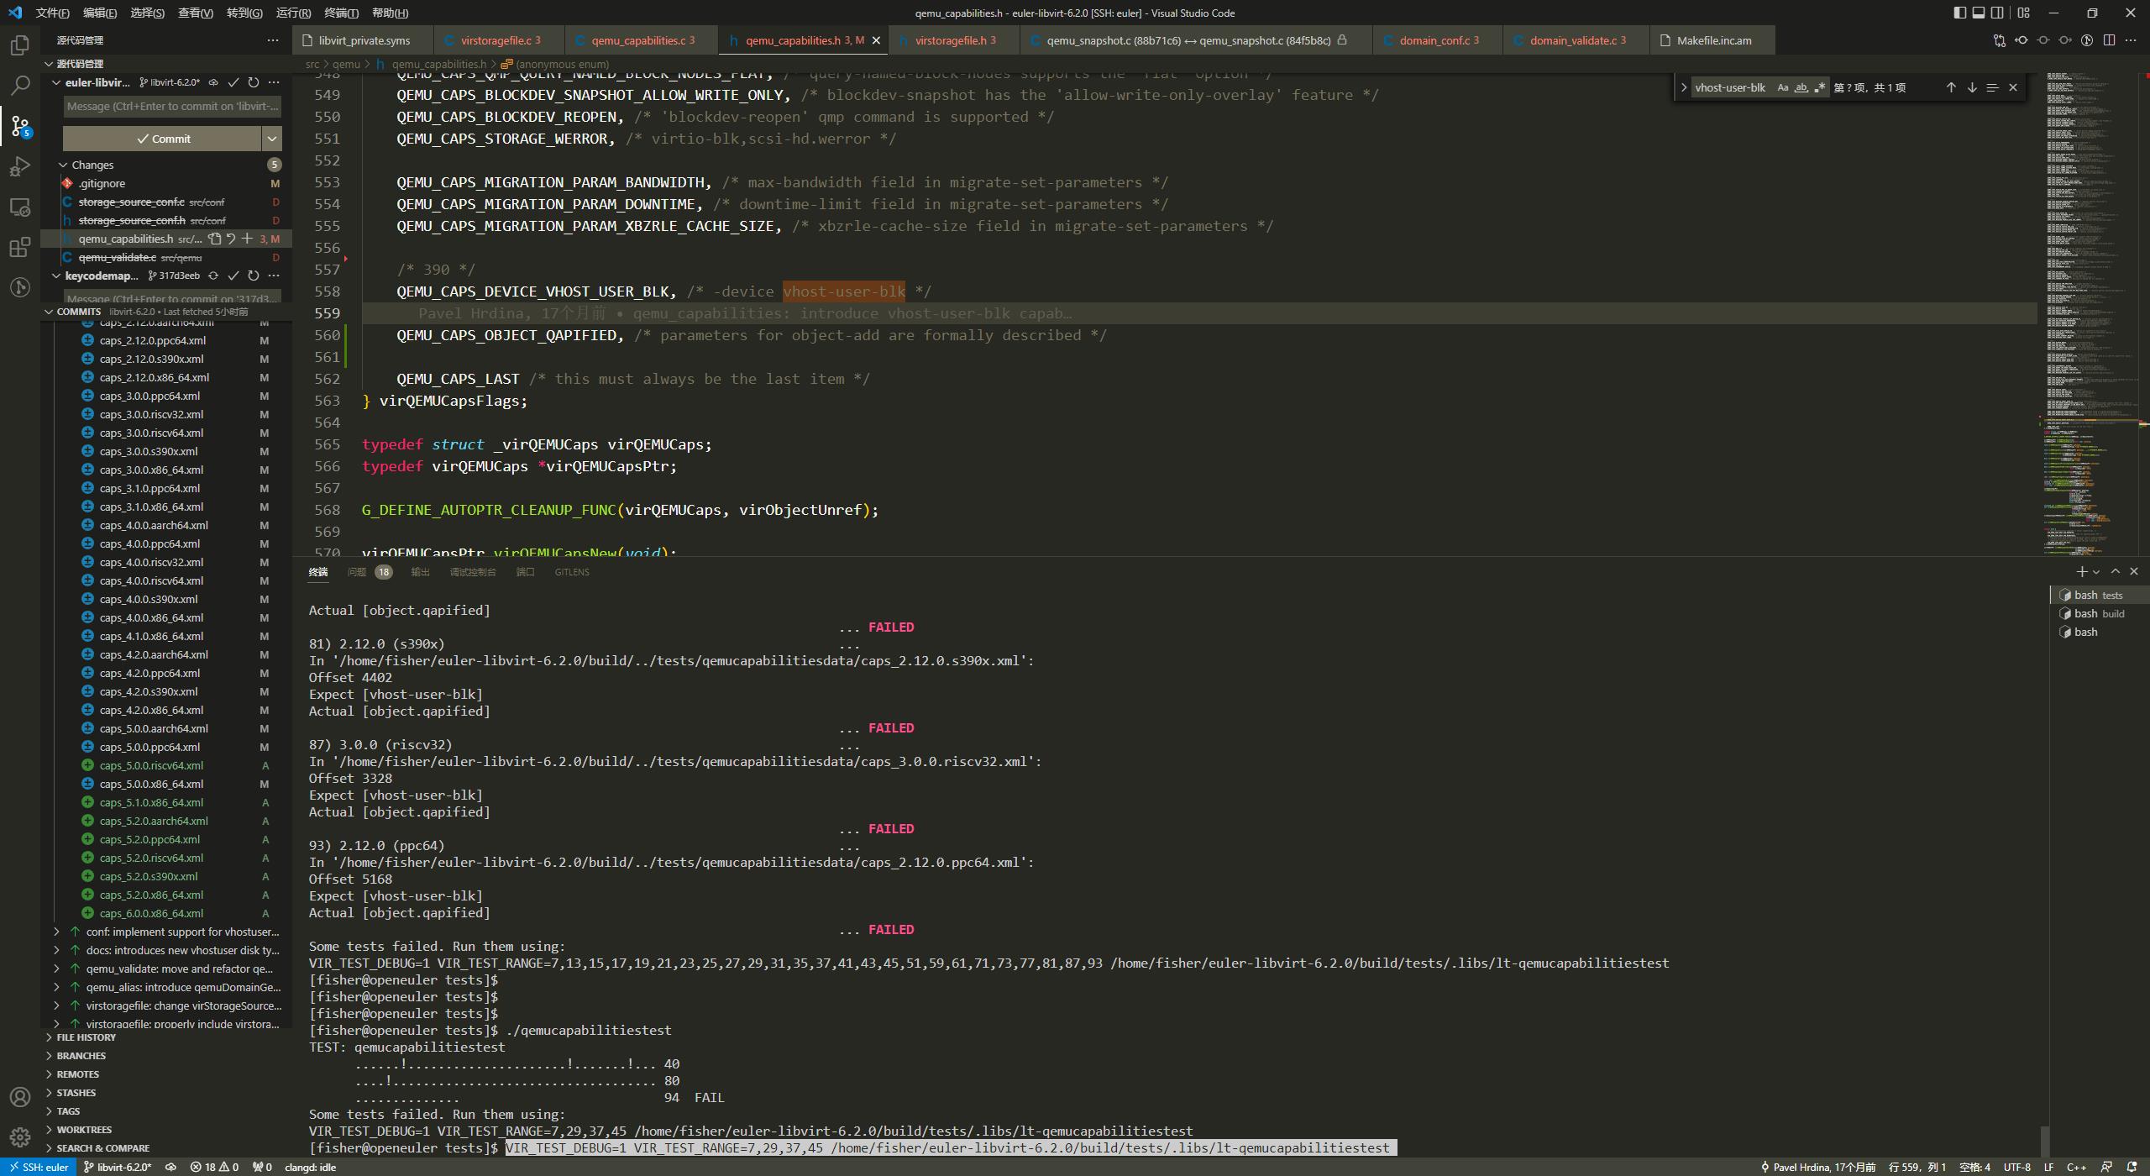Click libvirt-6.2.0* branch in status bar
The height and width of the screenshot is (1176, 2150).
point(118,1167)
